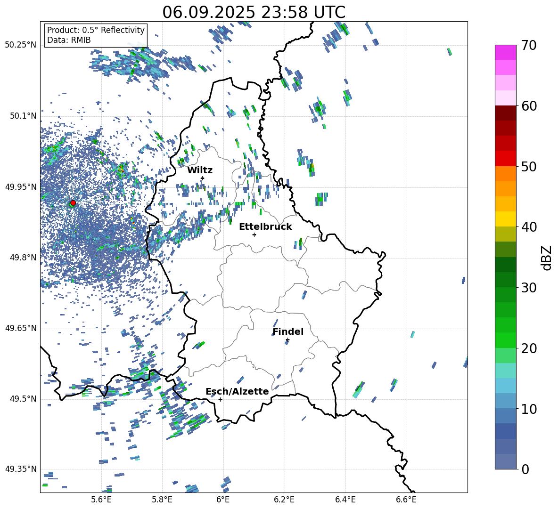This screenshot has width=558, height=509.
Task: Select the Findel city label
Action: pos(288,331)
